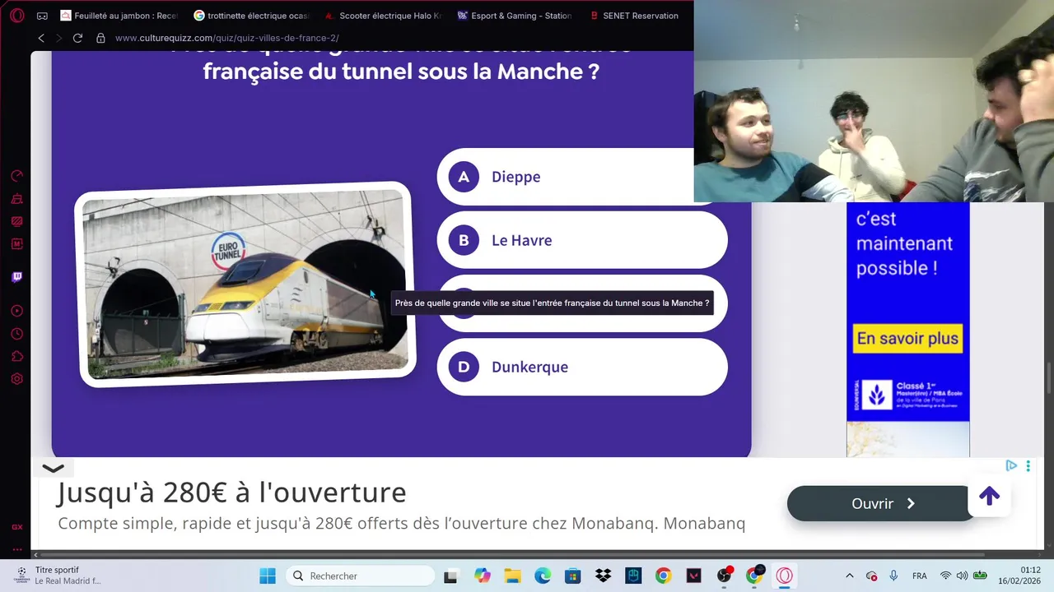The width and height of the screenshot is (1054, 592).
Task: Click the vertical page scrollbar thumb
Action: (1050, 377)
